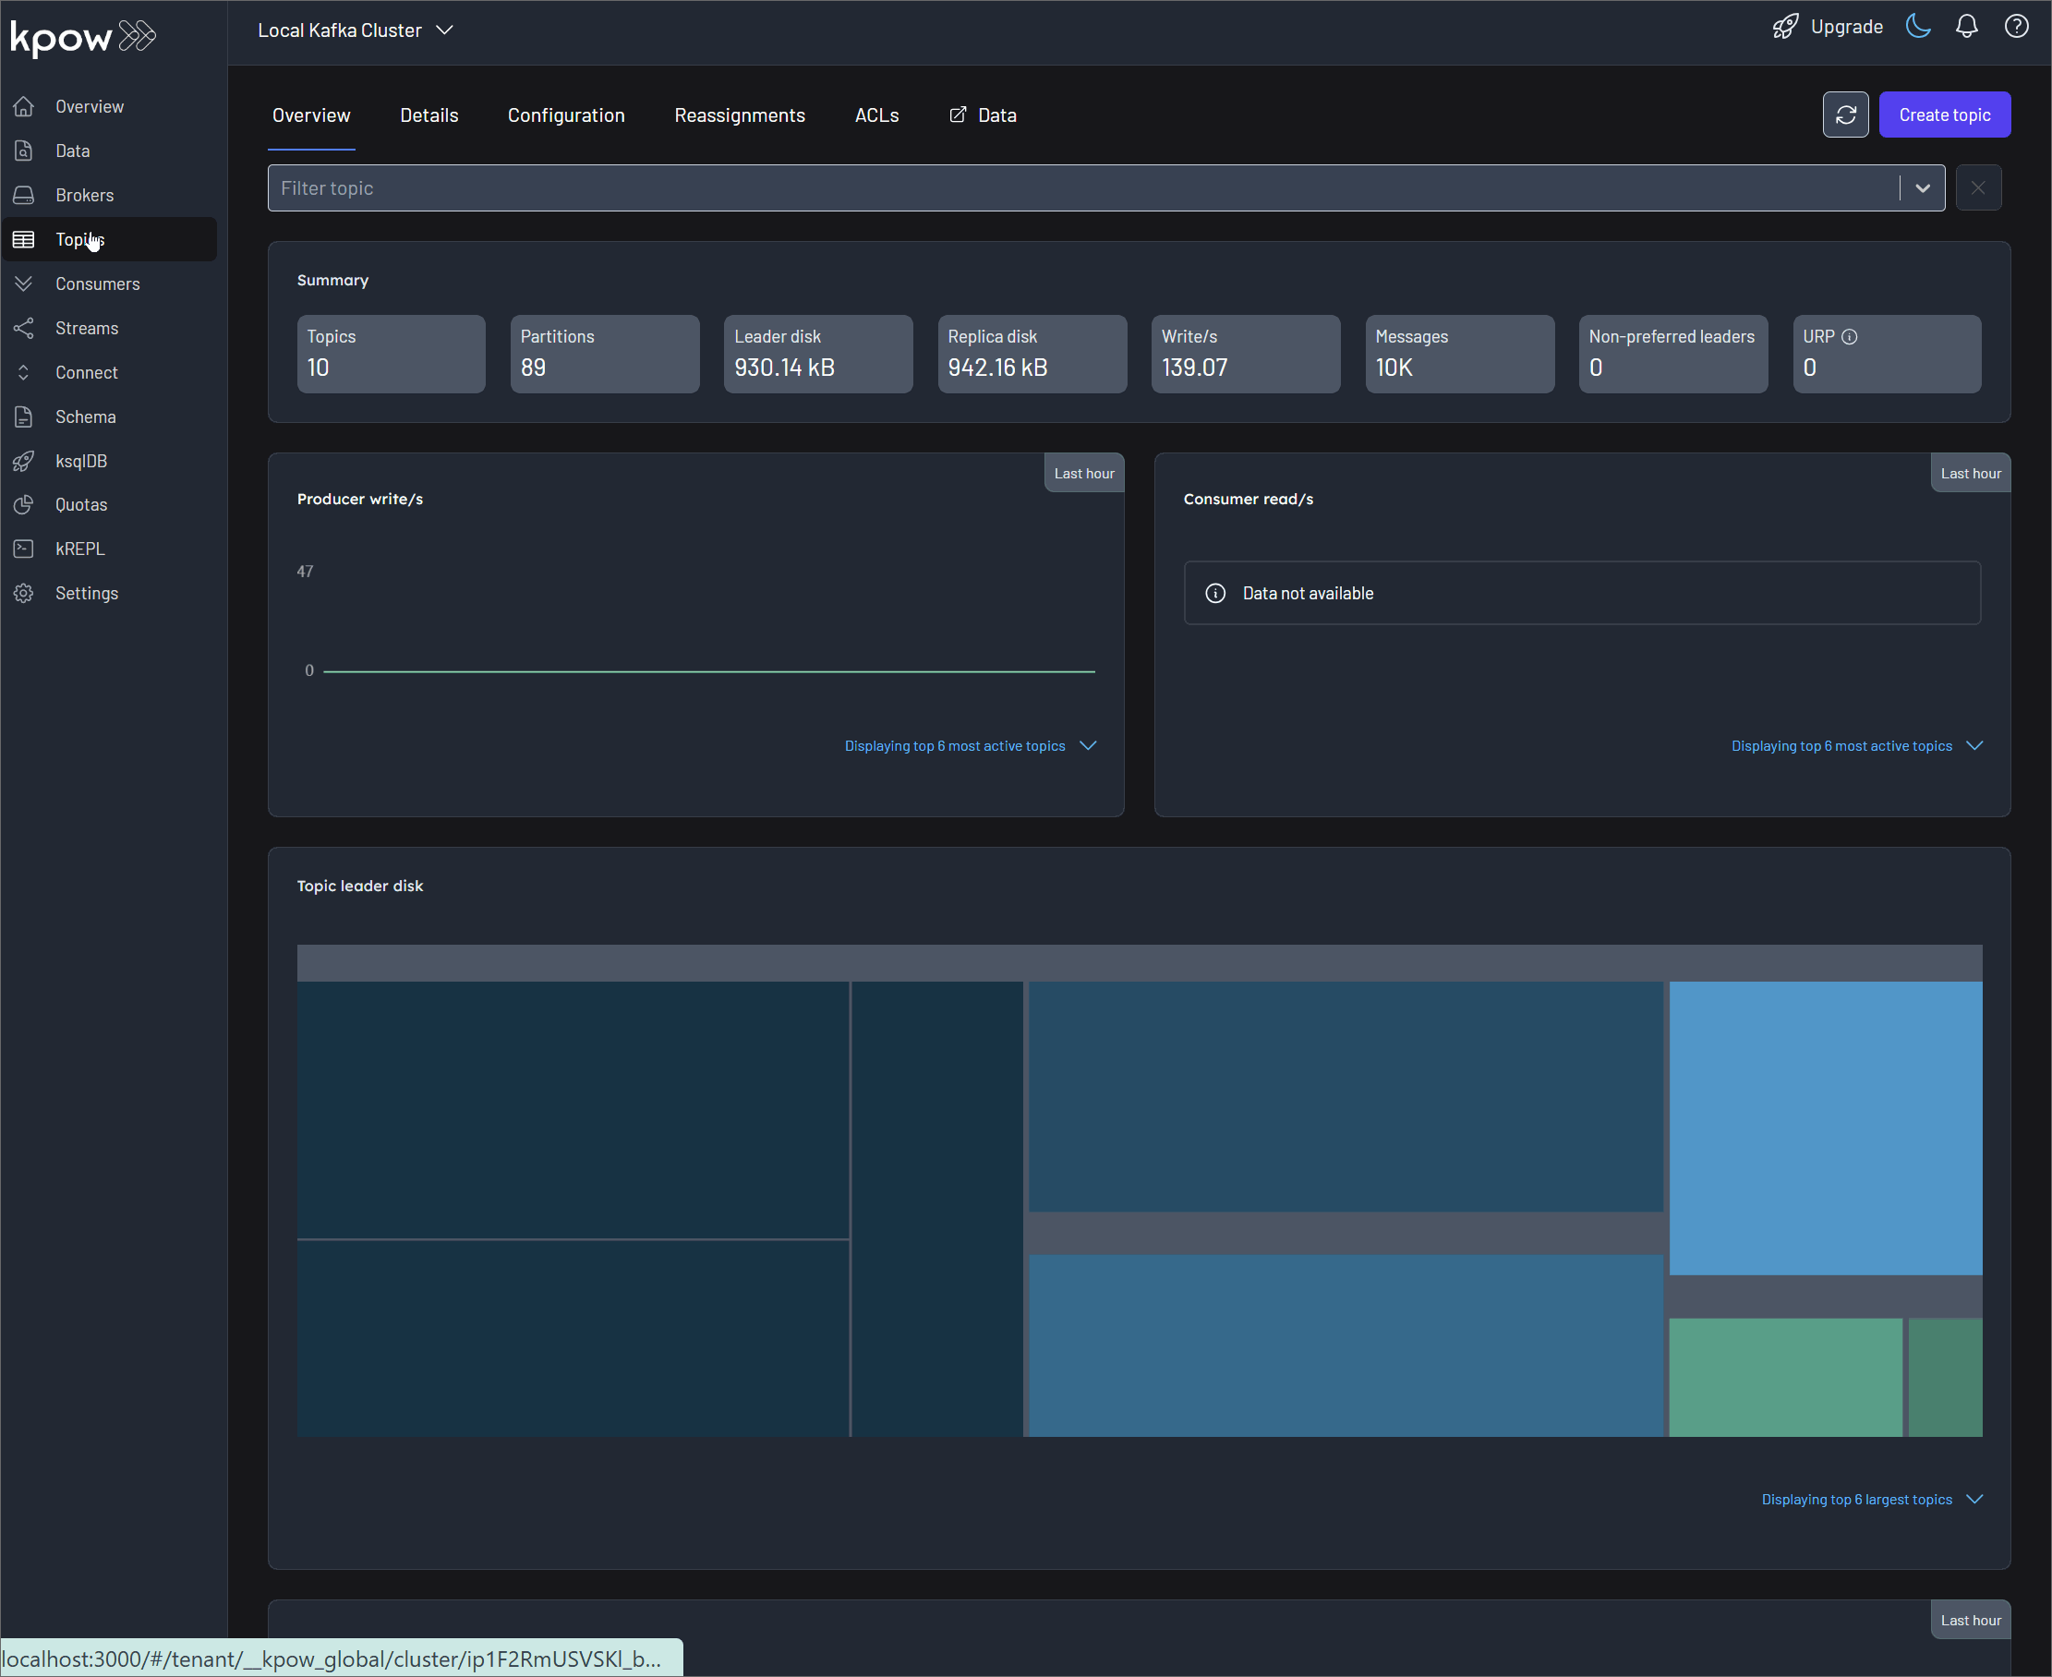The image size is (2052, 1677).
Task: Click the Settings gear icon
Action: [24, 593]
